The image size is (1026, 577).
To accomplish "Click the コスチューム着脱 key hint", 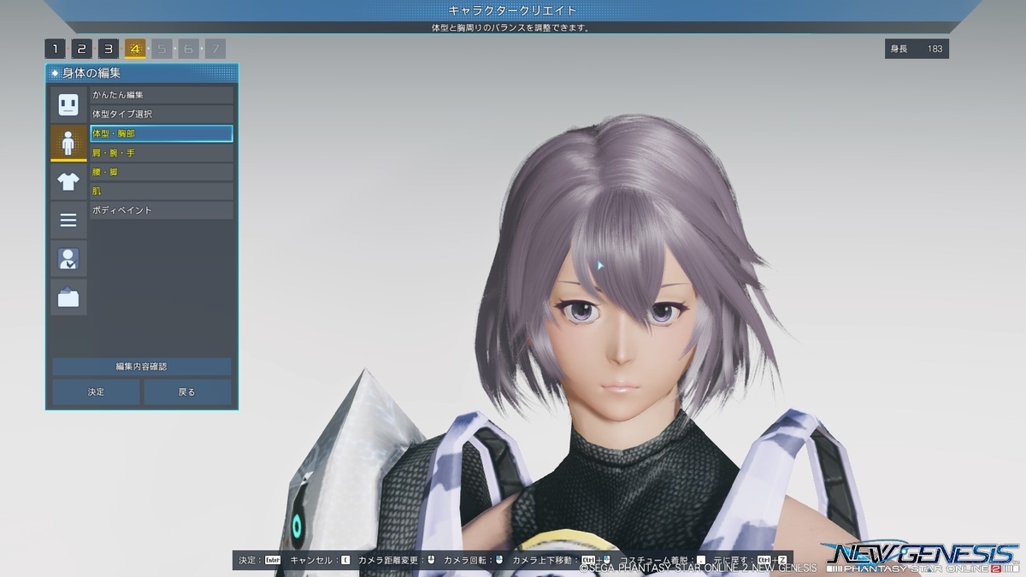I will click(x=663, y=561).
